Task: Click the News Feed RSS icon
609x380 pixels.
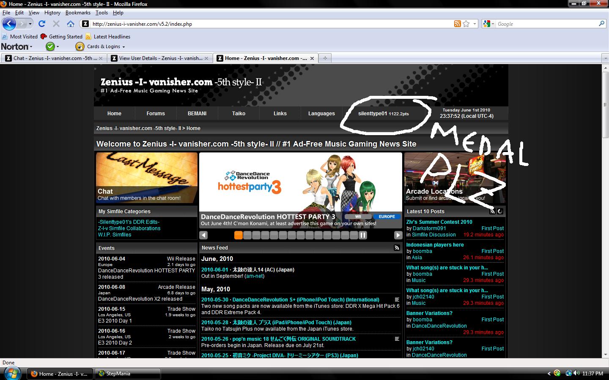Action: 397,248
